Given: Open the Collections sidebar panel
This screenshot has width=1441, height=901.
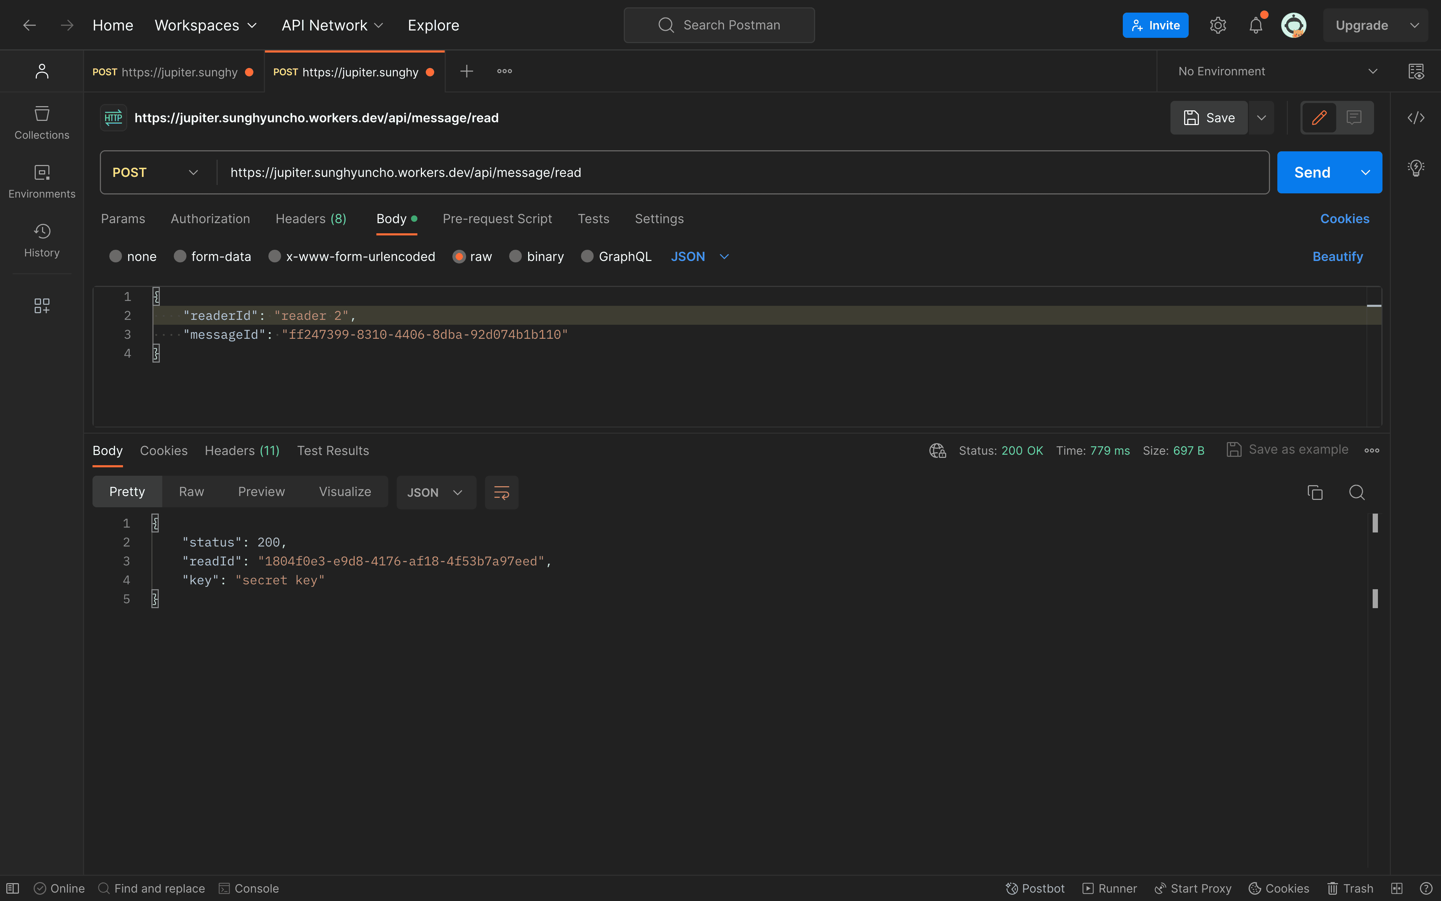Looking at the screenshot, I should point(42,122).
